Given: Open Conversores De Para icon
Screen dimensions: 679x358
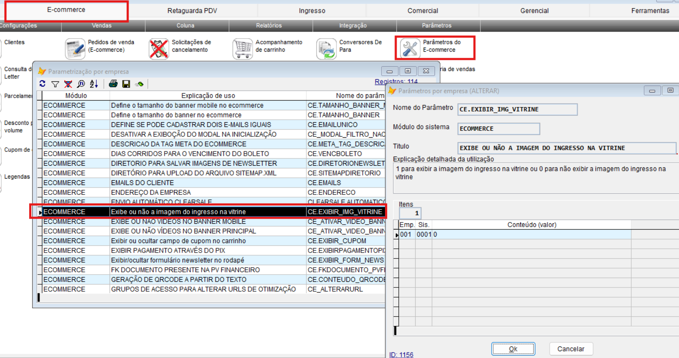Looking at the screenshot, I should [326, 48].
